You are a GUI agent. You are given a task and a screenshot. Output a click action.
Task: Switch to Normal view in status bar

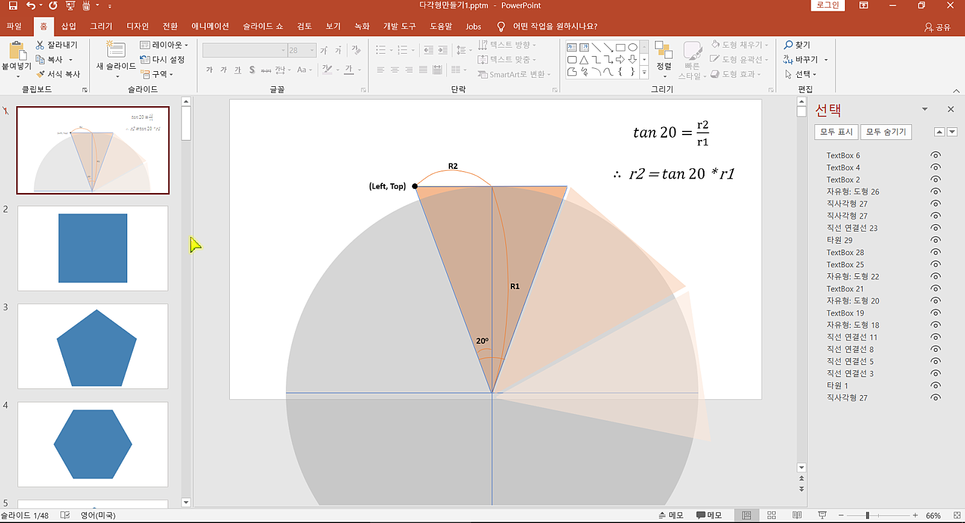[x=747, y=515]
